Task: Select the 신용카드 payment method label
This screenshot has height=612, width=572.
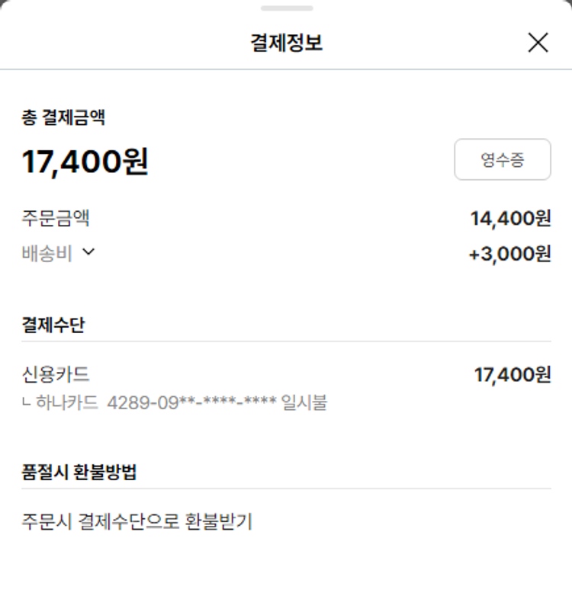Action: pos(56,374)
